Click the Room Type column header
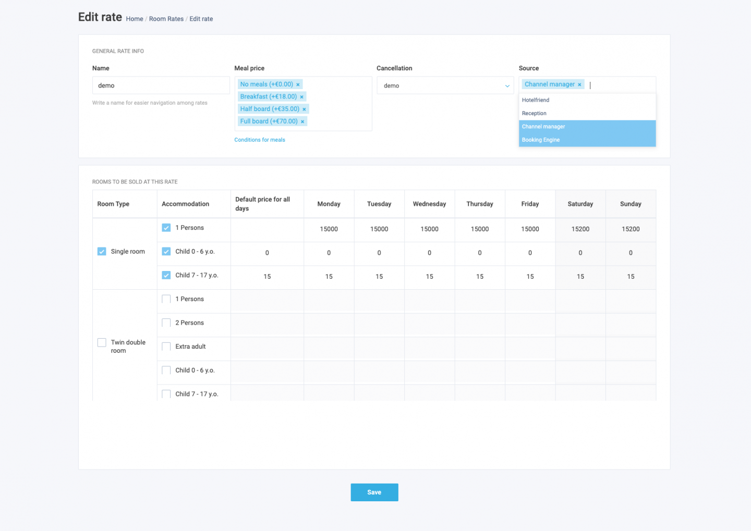Viewport: 751px width, 531px height. coord(125,204)
